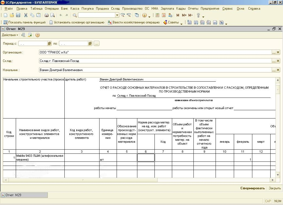
Task: Open the Начальник selection ellipsis button
Action: click(274, 70)
